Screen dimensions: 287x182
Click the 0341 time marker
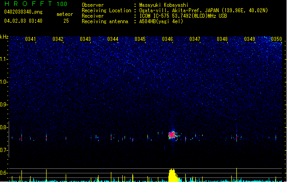(31, 39)
